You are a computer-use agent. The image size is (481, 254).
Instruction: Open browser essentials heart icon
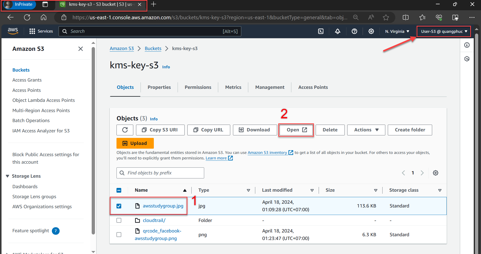pyautogui.click(x=439, y=17)
